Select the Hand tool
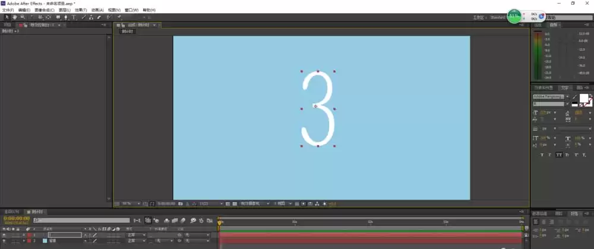This screenshot has height=249, width=594. pyautogui.click(x=15, y=17)
